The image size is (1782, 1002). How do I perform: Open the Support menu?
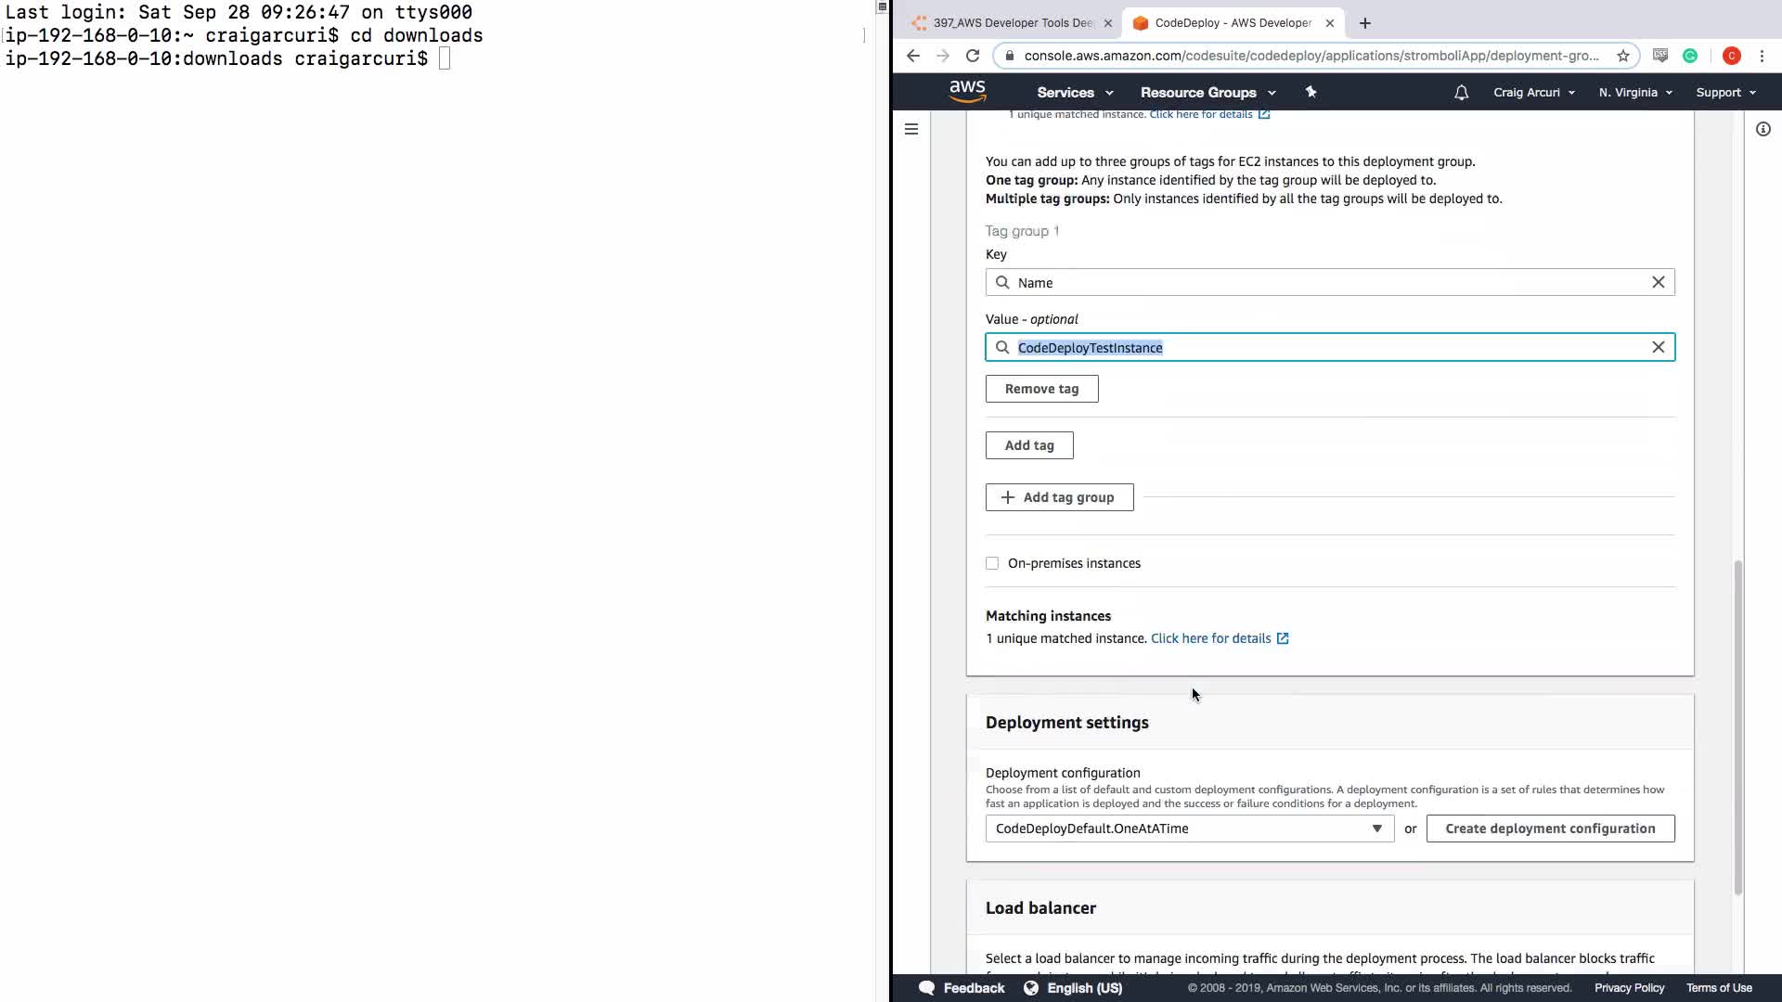1725,93
